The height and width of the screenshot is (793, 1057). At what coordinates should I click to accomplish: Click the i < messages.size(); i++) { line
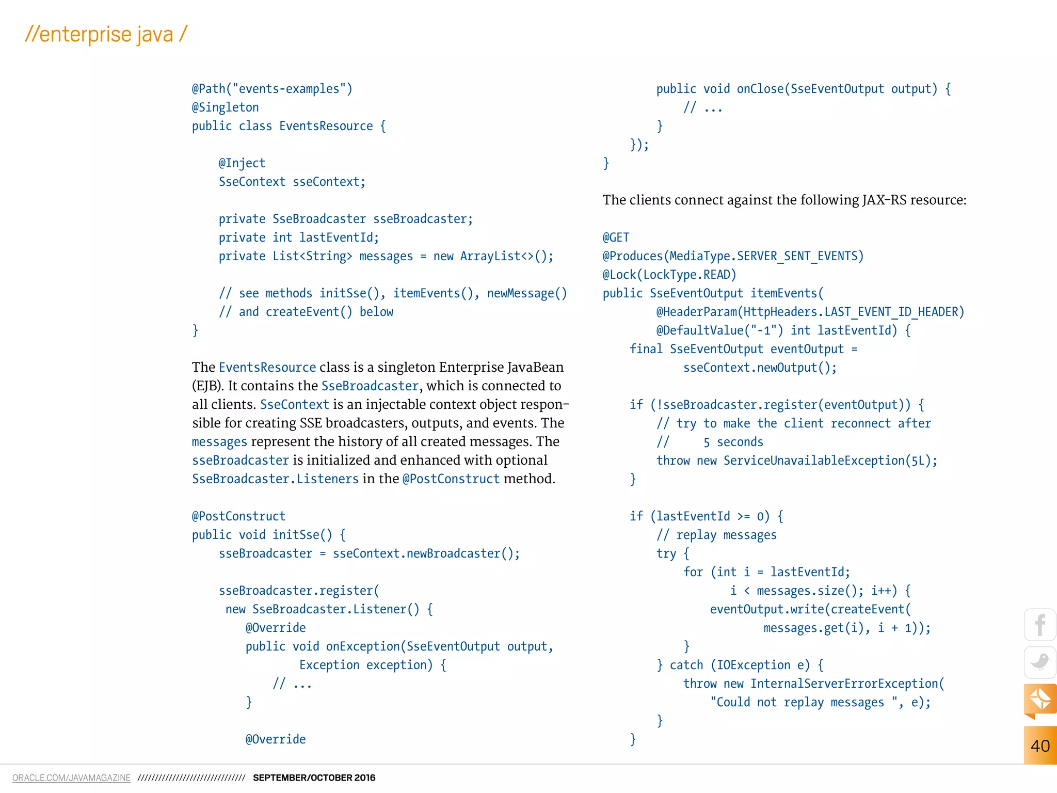click(x=820, y=591)
